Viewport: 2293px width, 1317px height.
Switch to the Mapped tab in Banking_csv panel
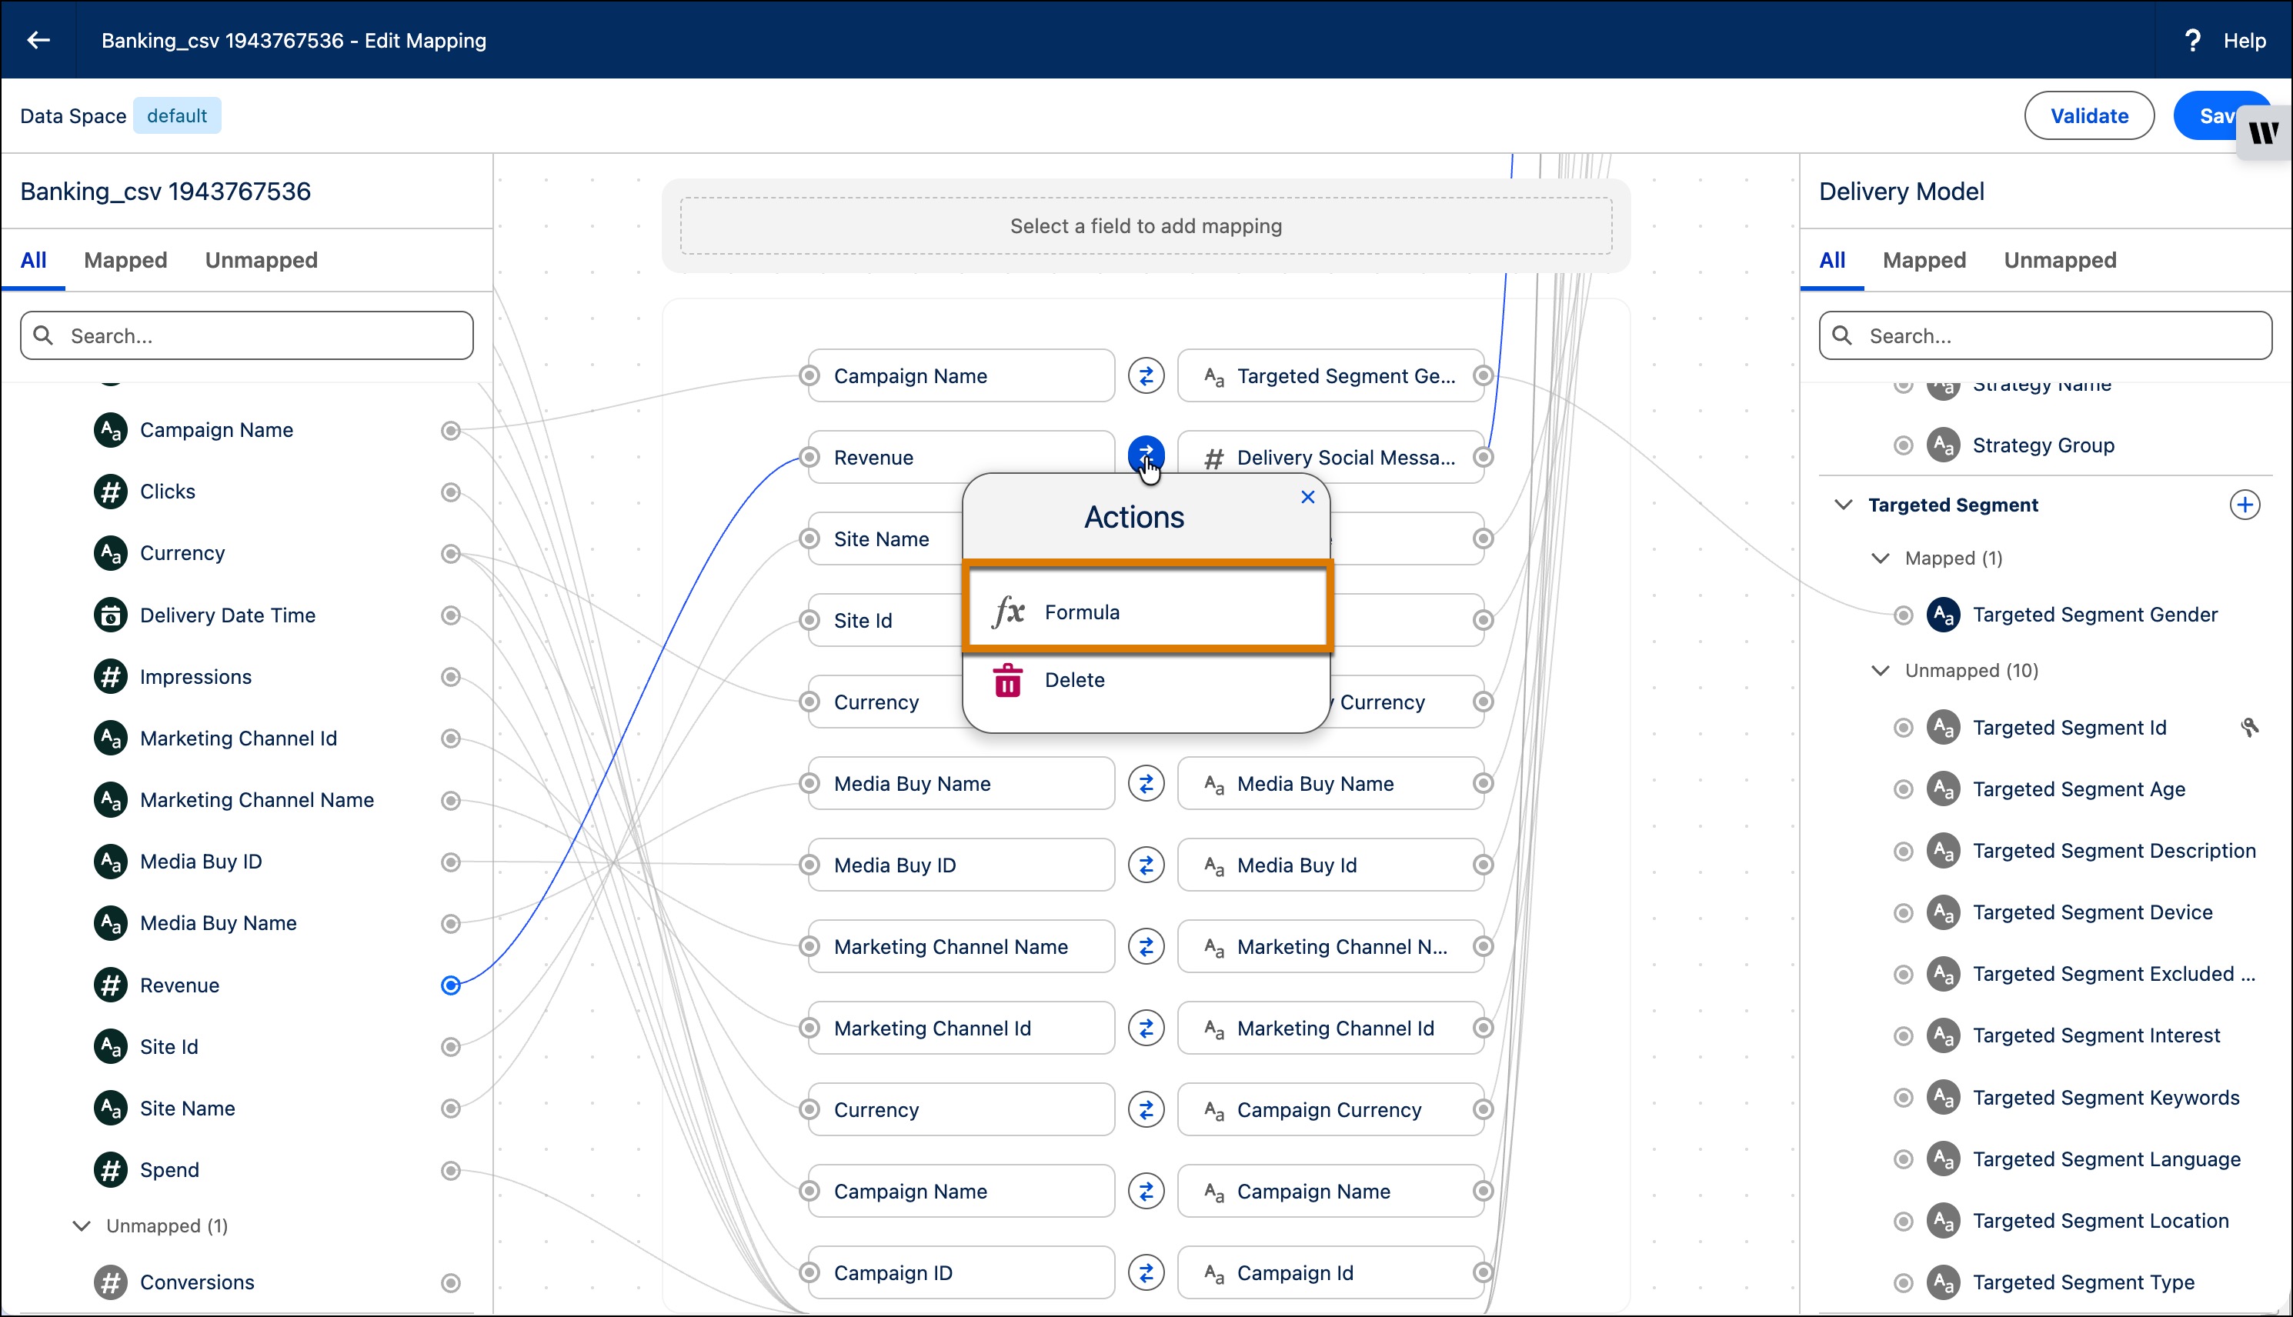point(125,261)
